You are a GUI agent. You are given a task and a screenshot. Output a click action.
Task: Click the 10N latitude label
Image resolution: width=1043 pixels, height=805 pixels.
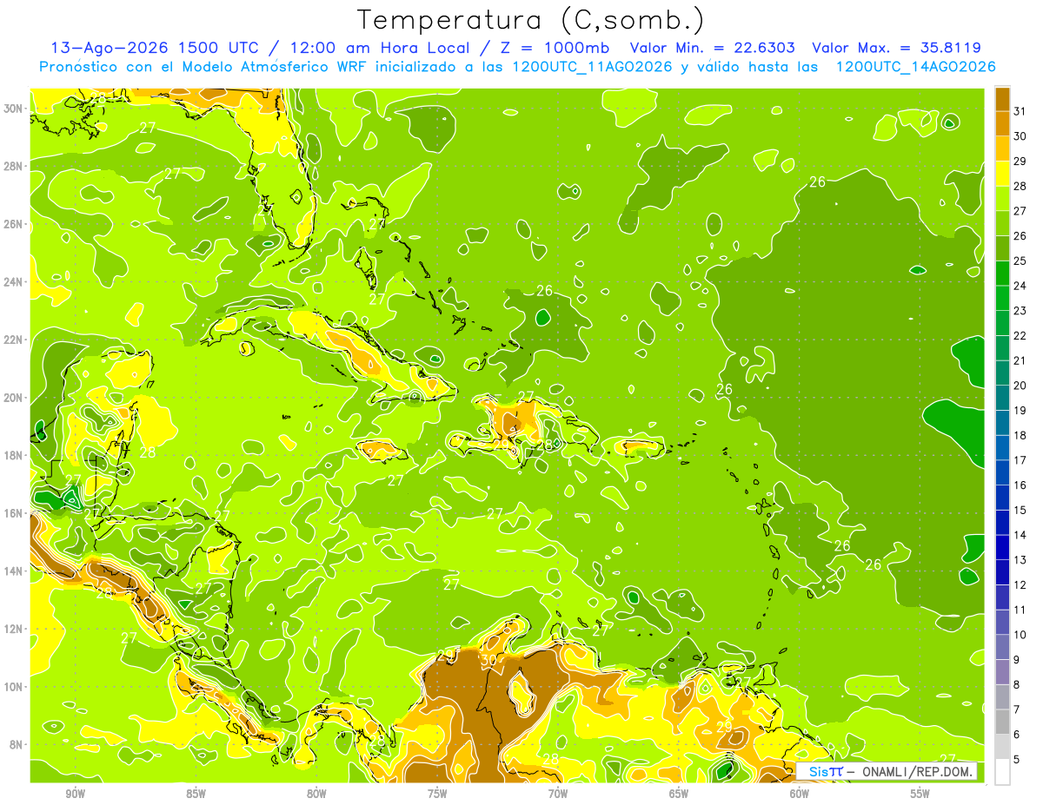point(15,686)
